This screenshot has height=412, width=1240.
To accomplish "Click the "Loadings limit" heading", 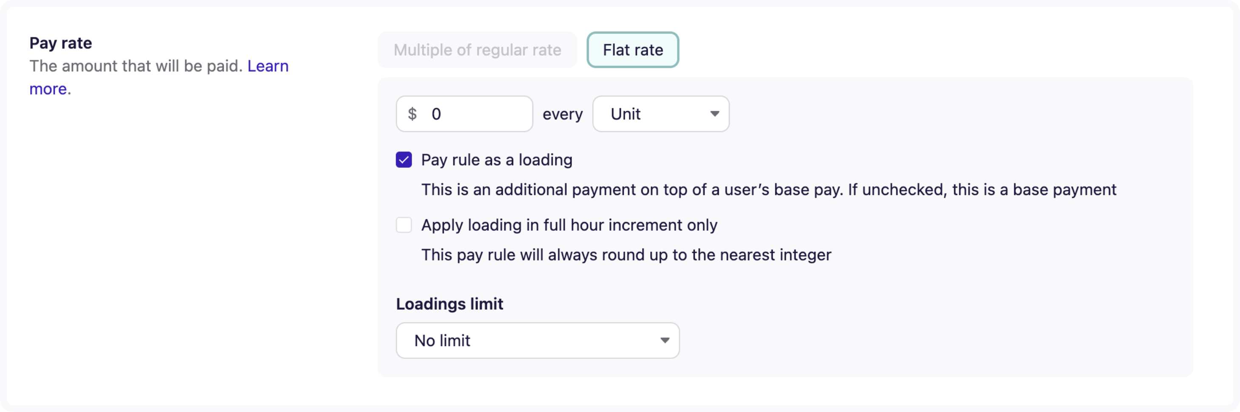I will [449, 304].
